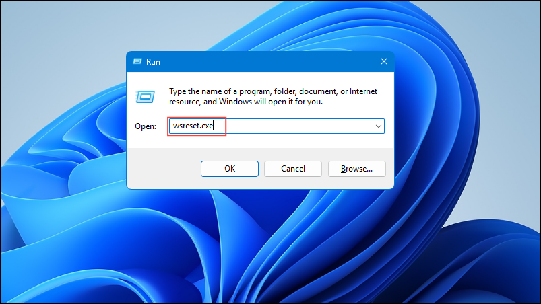
Task: Click the large Run program icon beside the description
Action: click(x=146, y=97)
